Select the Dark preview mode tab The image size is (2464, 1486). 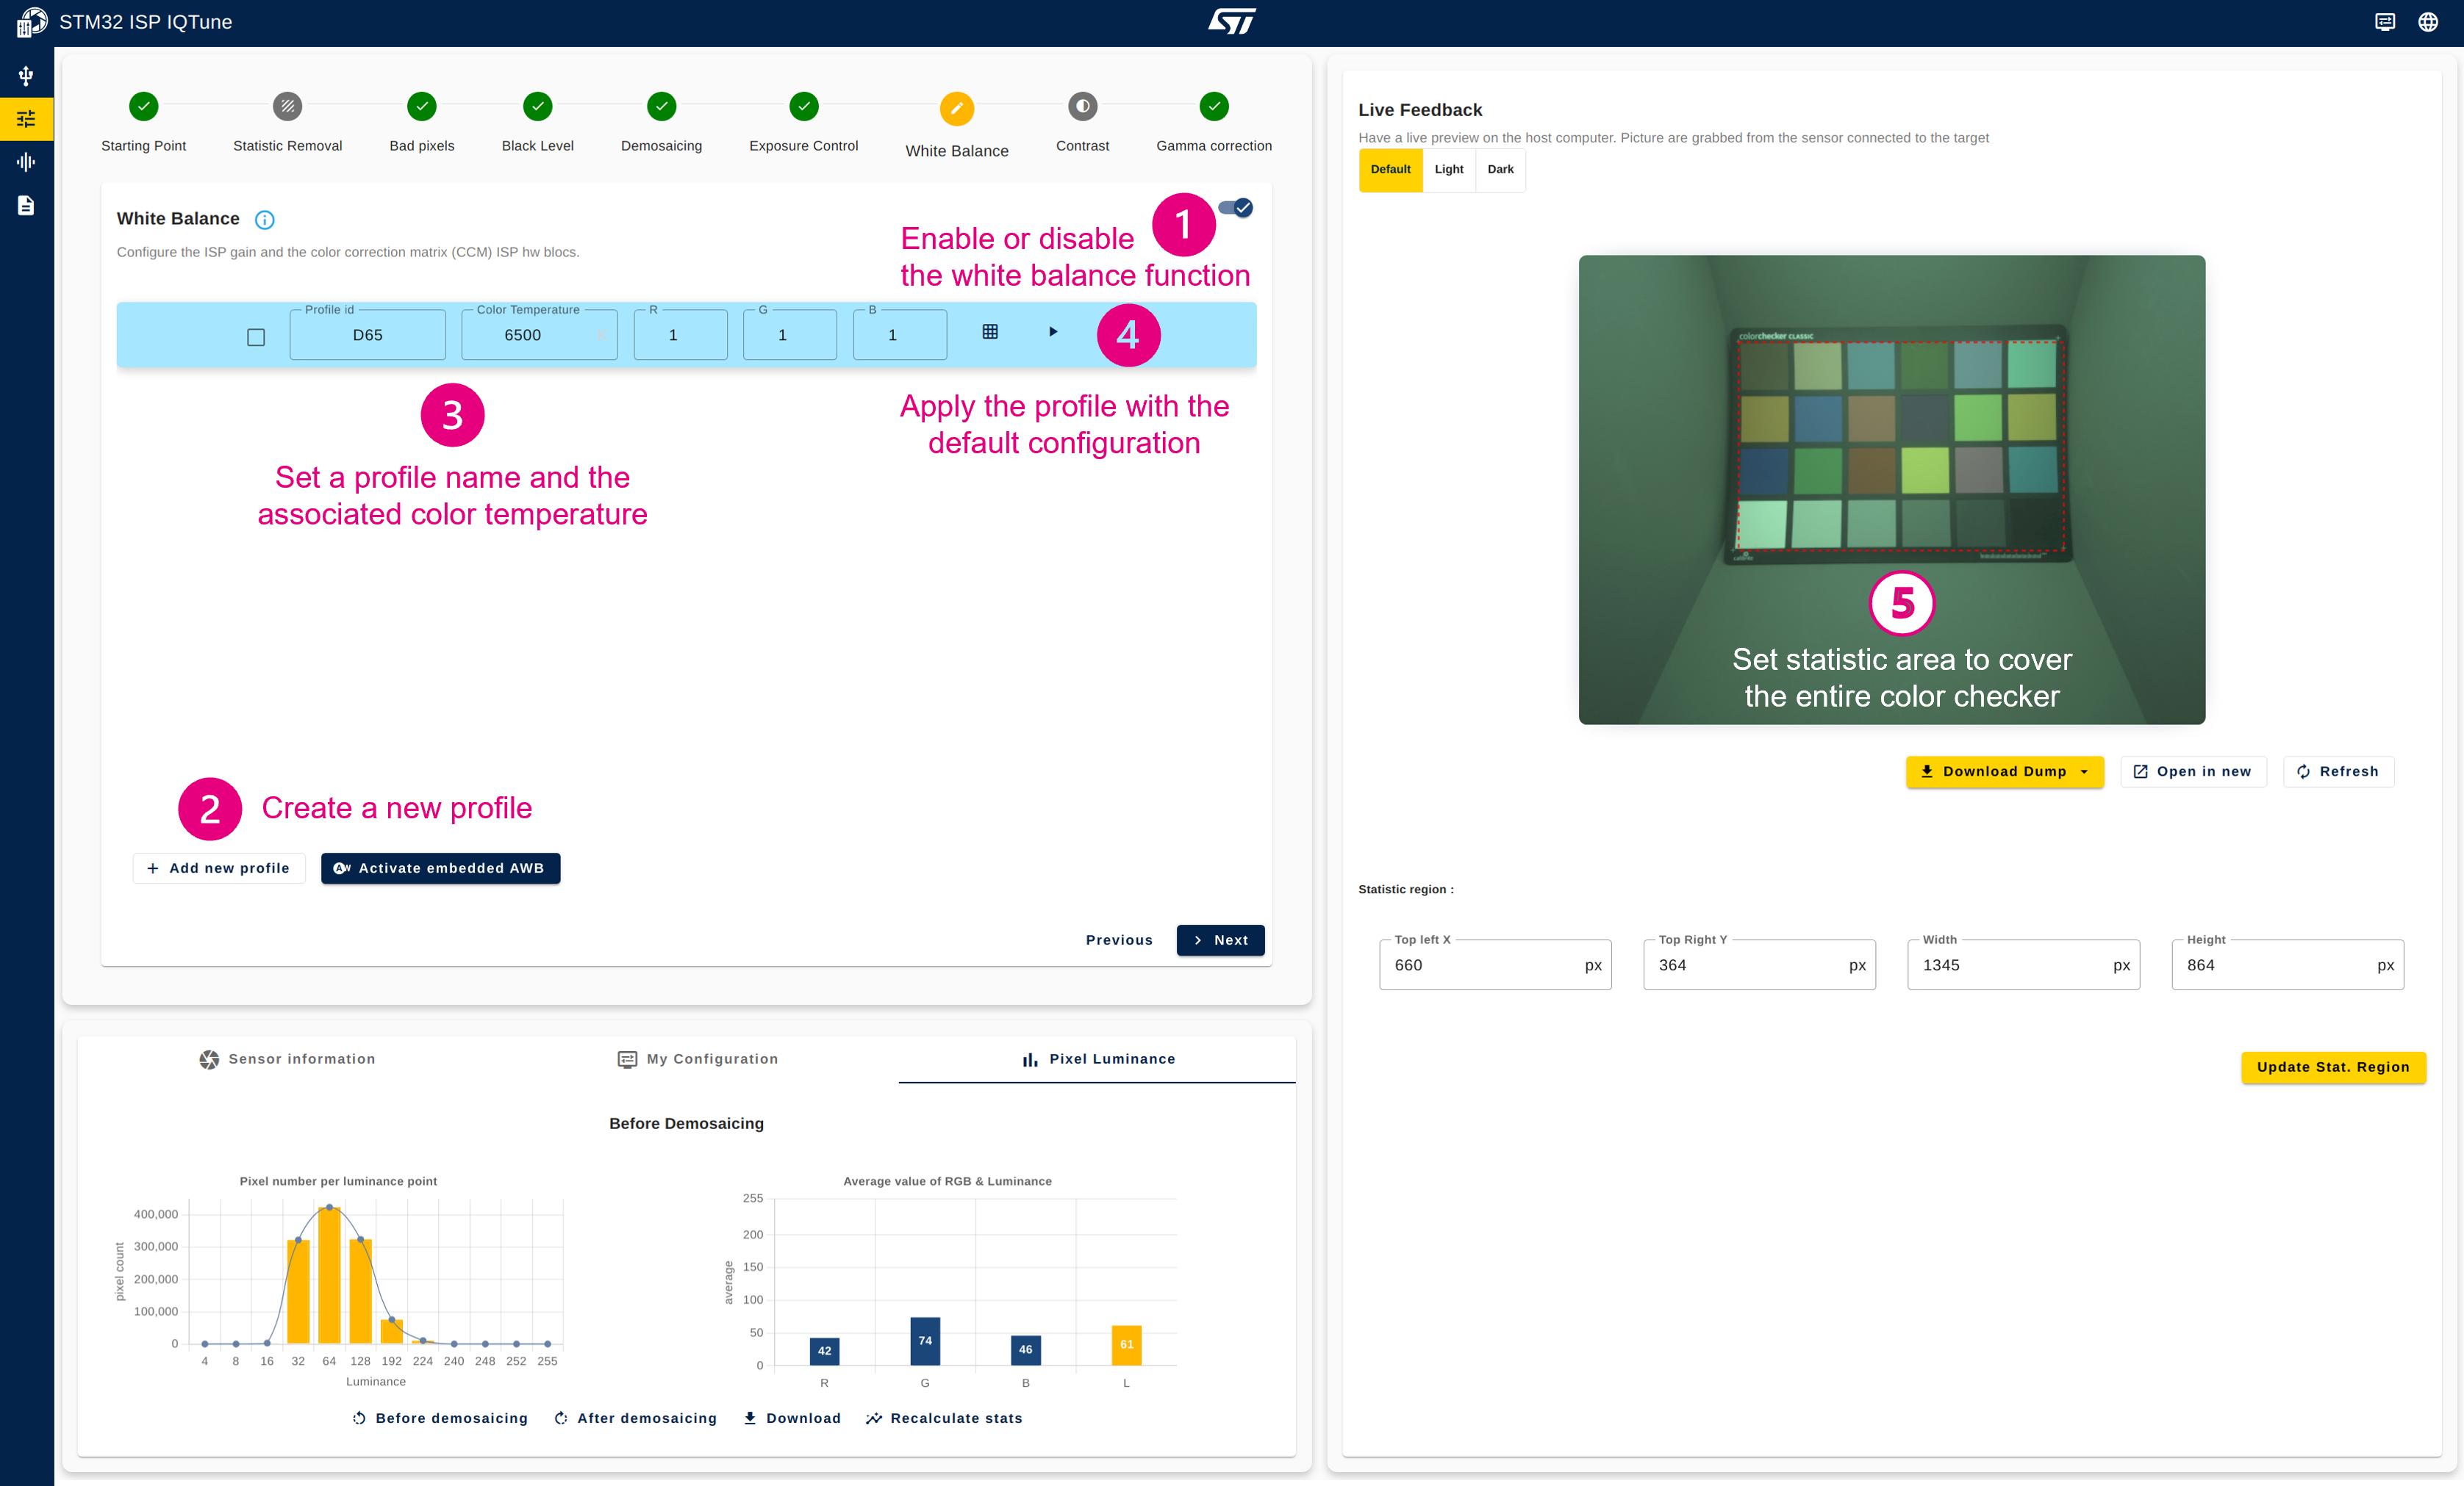pyautogui.click(x=1500, y=169)
